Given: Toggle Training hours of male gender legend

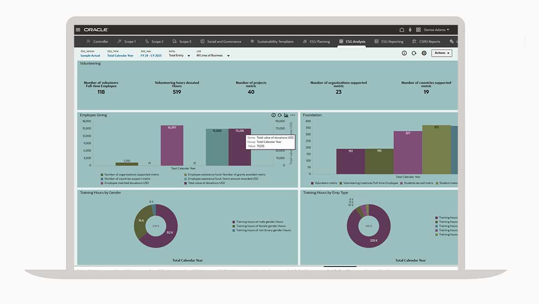Looking at the screenshot, I should tap(260, 222).
